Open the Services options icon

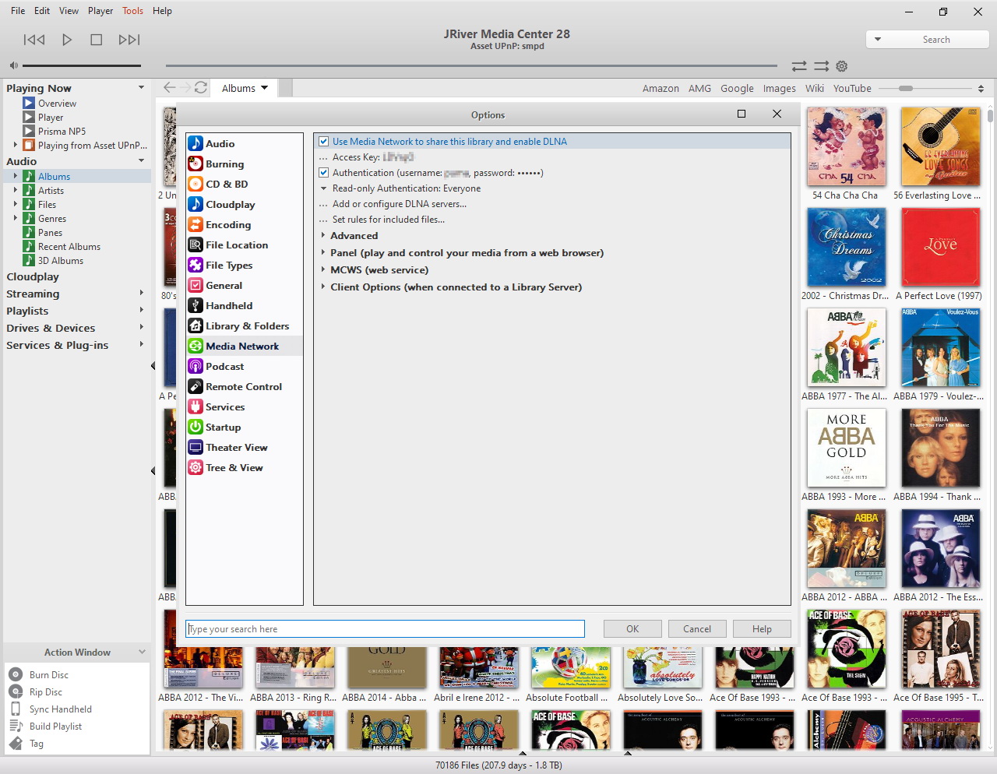[196, 406]
